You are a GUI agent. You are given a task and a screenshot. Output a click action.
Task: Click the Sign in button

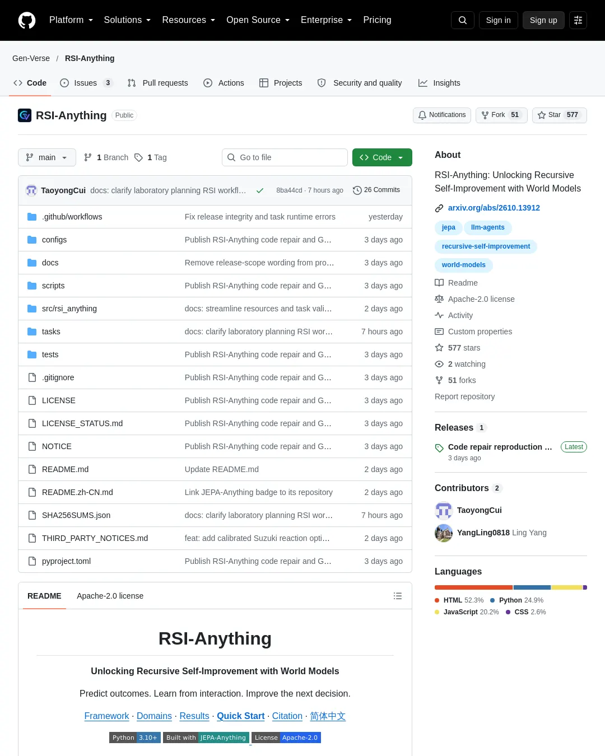499,20
